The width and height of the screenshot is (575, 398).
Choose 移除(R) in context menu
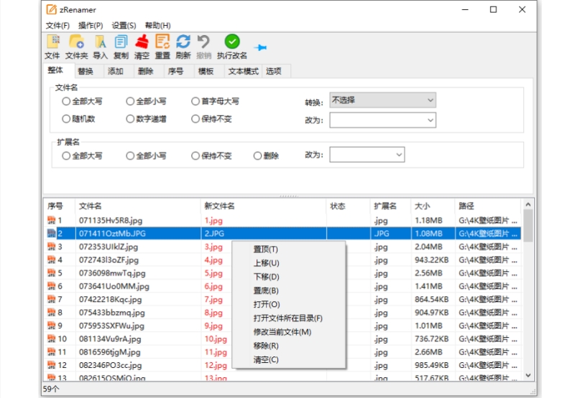click(289, 346)
